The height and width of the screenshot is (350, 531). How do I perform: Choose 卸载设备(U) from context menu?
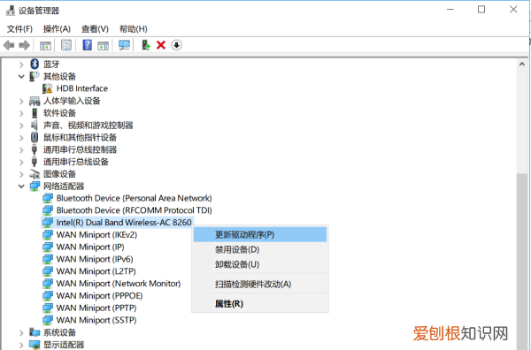[x=260, y=264]
